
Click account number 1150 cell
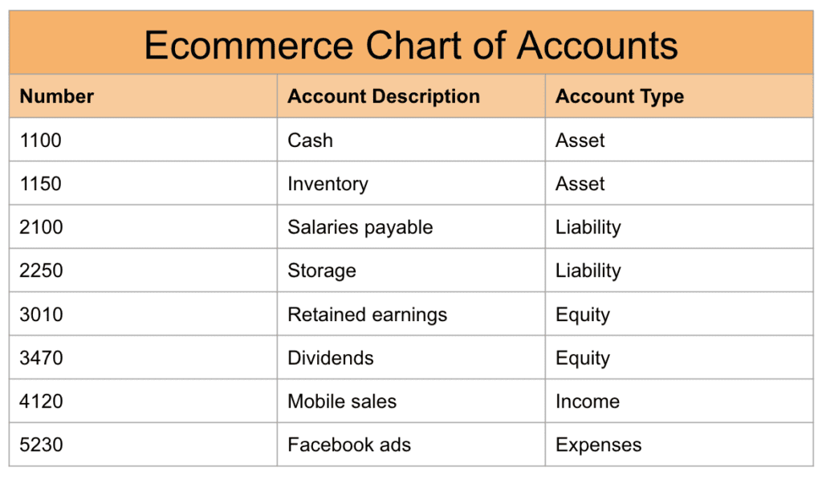click(x=41, y=184)
